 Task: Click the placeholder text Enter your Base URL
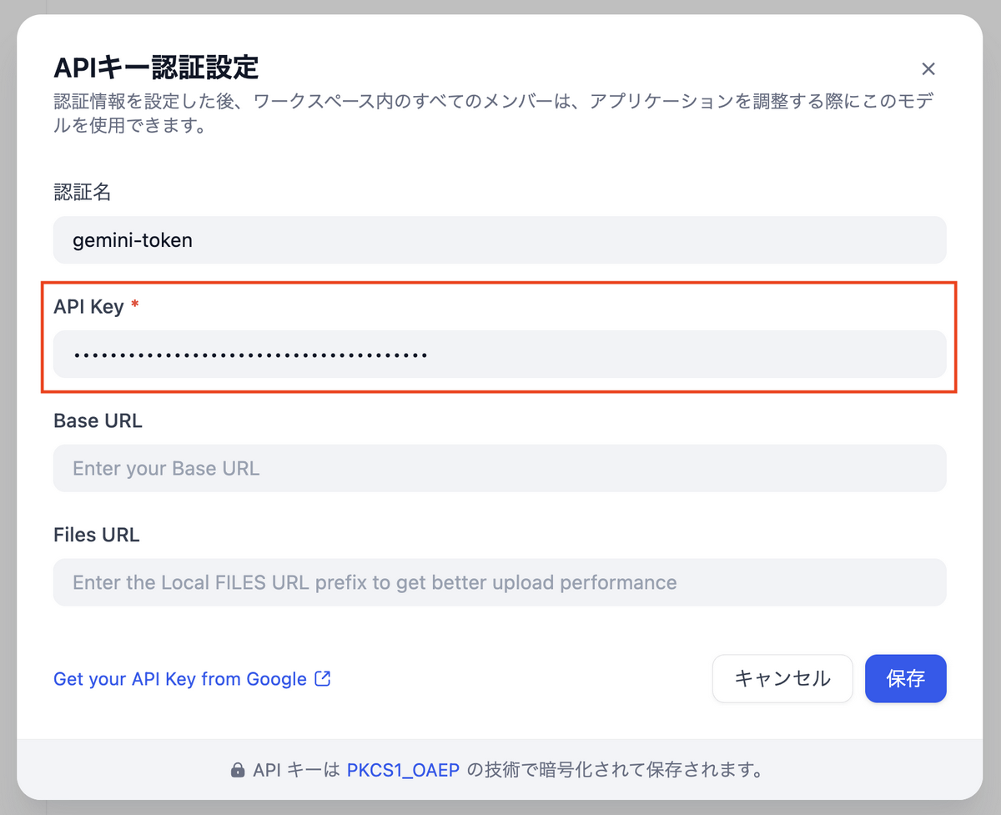tap(165, 468)
